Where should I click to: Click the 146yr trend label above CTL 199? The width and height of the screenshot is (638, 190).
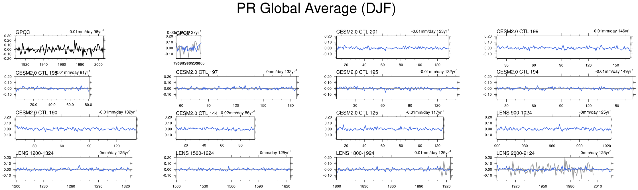pos(611,31)
